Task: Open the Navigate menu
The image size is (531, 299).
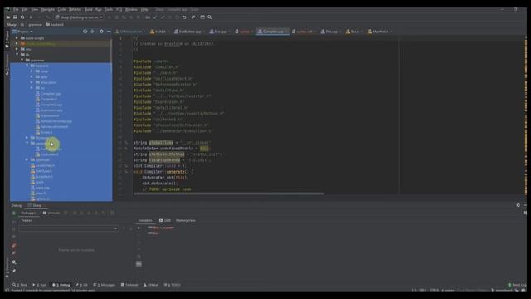Action: [x=48, y=9]
